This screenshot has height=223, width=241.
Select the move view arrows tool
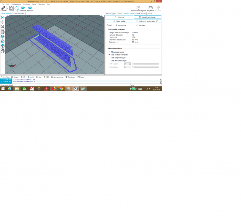tap(3, 22)
